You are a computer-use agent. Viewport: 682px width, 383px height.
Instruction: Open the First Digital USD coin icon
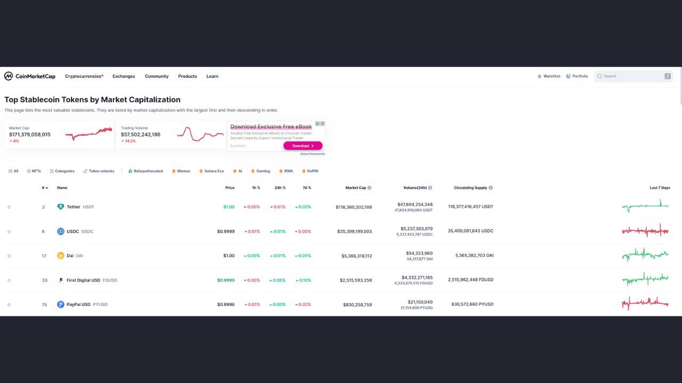coord(61,280)
